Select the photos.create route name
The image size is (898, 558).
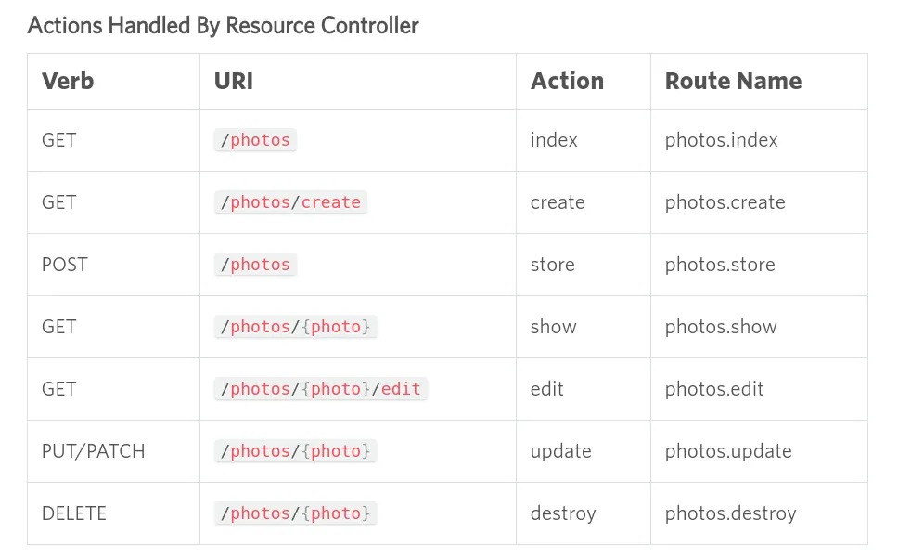(725, 202)
